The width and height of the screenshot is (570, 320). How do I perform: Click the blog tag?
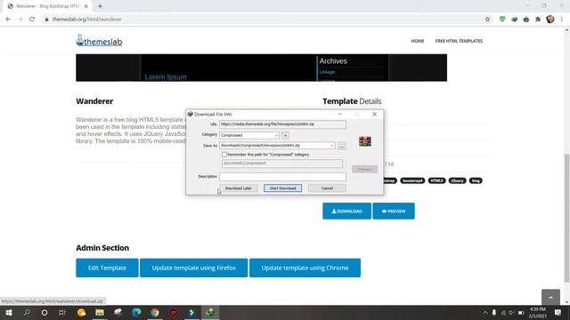[476, 180]
